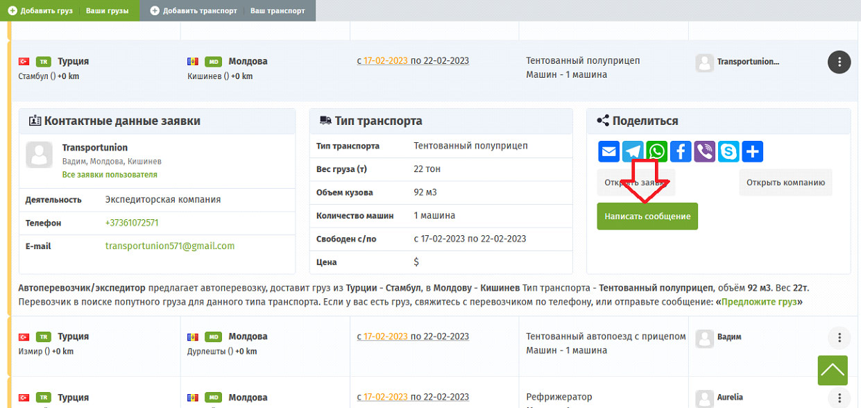This screenshot has width=861, height=408.
Task: Share listing via Viber icon
Action: tap(704, 151)
